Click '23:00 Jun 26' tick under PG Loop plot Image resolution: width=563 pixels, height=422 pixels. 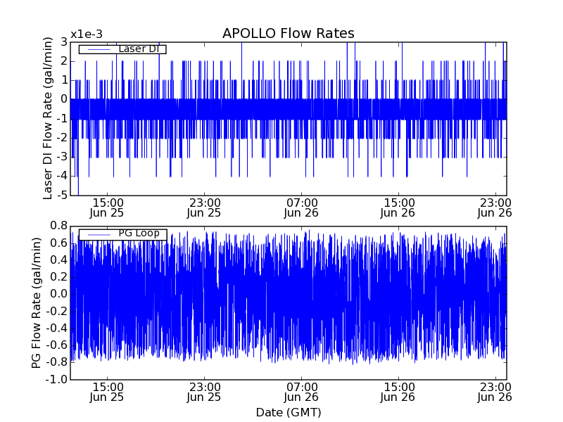coord(495,392)
